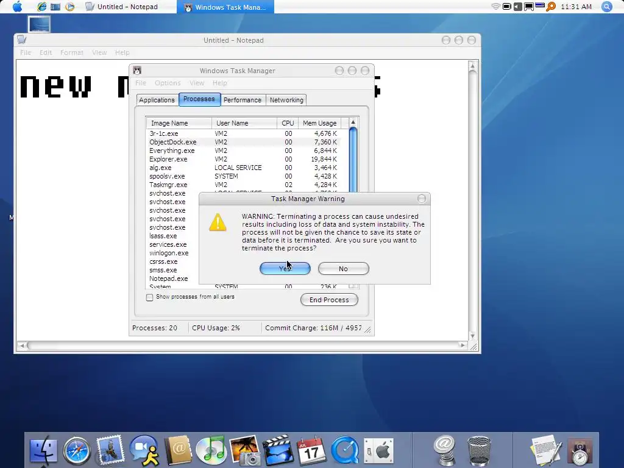Screen dimensions: 624x468
Task: Open iPhoto from the dock
Action: (x=245, y=450)
